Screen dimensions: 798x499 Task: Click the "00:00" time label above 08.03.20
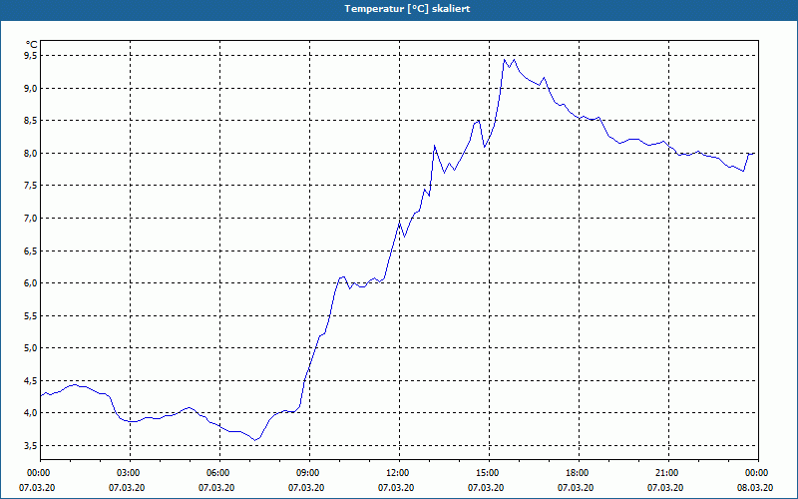click(755, 473)
